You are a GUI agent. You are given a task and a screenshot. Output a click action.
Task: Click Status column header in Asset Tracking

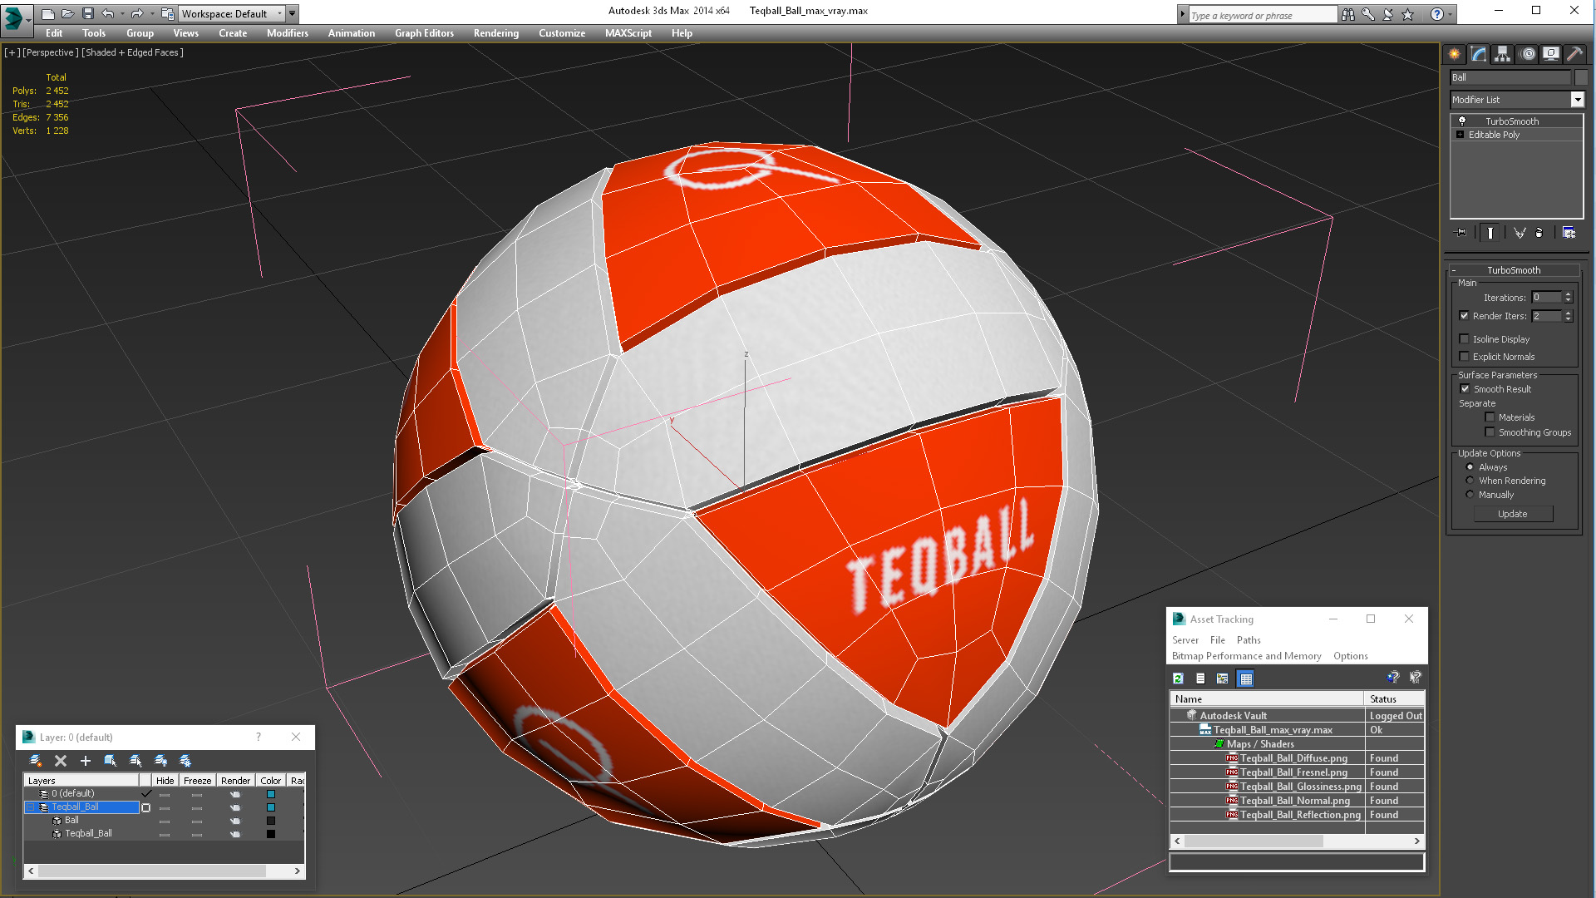tap(1394, 699)
